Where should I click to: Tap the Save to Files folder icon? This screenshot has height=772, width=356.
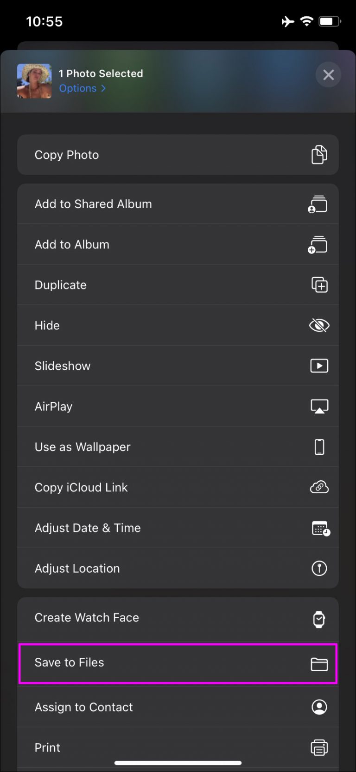pyautogui.click(x=319, y=664)
